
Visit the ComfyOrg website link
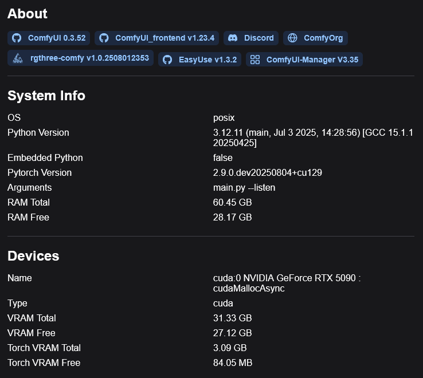pos(323,38)
